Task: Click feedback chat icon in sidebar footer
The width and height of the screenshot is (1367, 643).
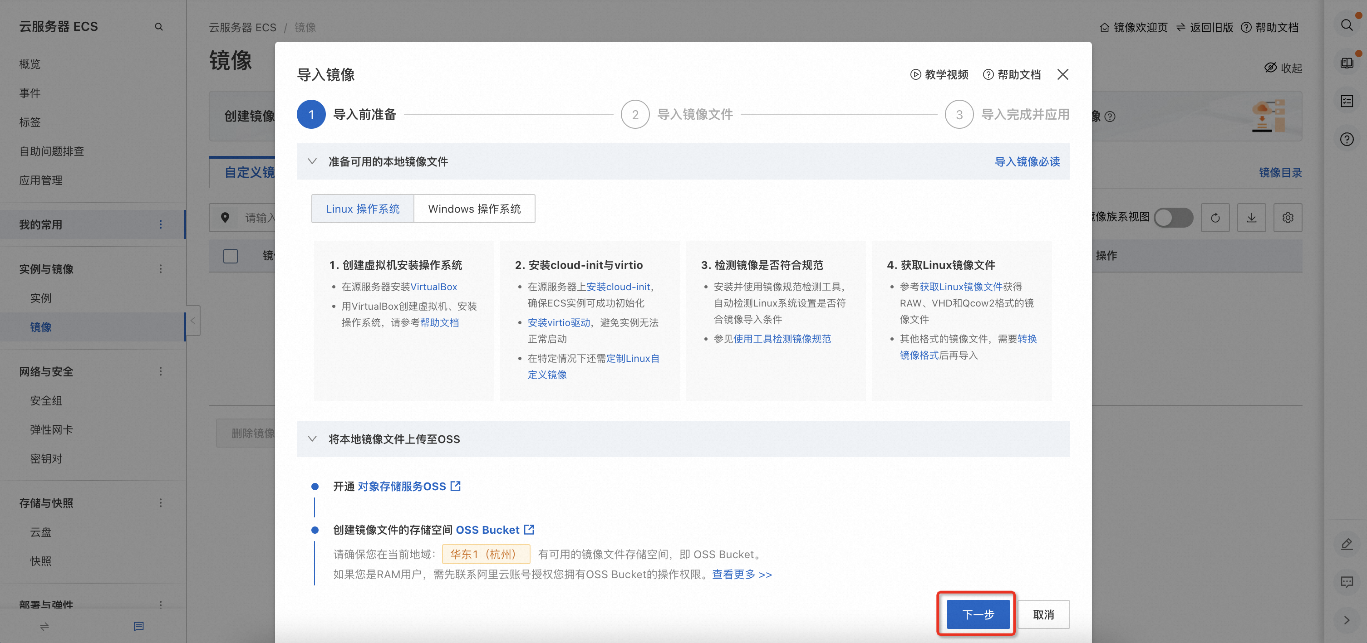Action: 138,626
